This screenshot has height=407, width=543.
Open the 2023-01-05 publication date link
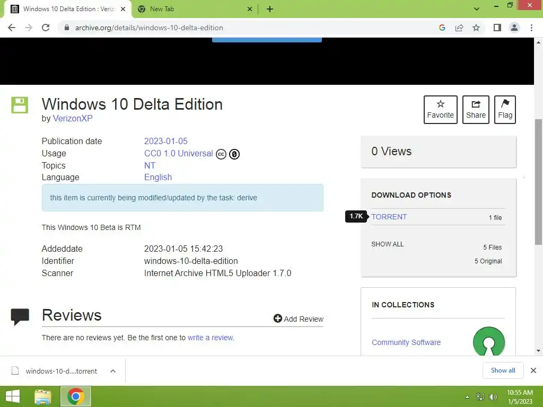[x=165, y=141]
